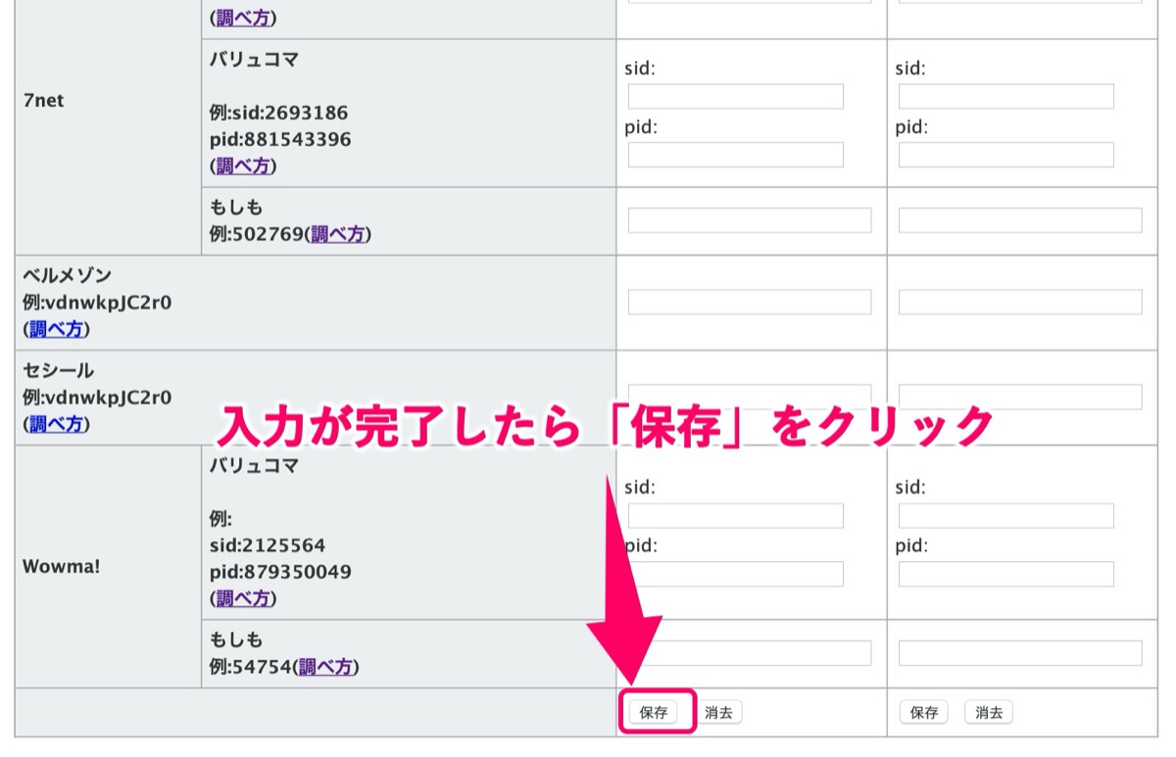Click the 7net row label
This screenshot has height=757, width=1176.
pyautogui.click(x=43, y=100)
